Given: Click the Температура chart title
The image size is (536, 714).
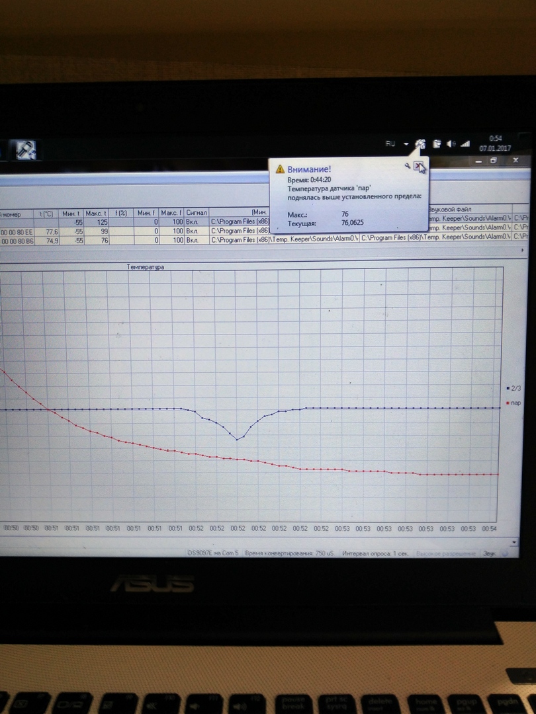Looking at the screenshot, I should (145, 267).
